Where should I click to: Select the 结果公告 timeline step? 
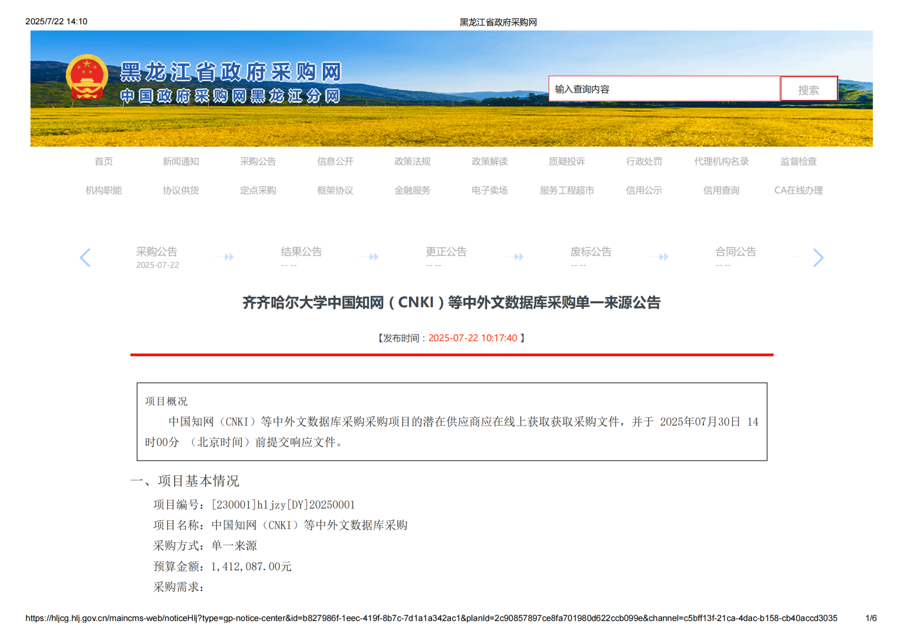tap(301, 252)
